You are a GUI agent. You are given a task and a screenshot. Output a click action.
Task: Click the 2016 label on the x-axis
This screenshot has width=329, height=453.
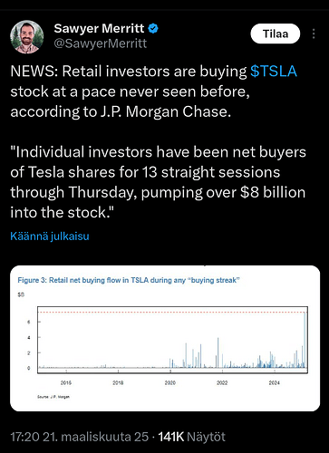pyautogui.click(x=66, y=382)
